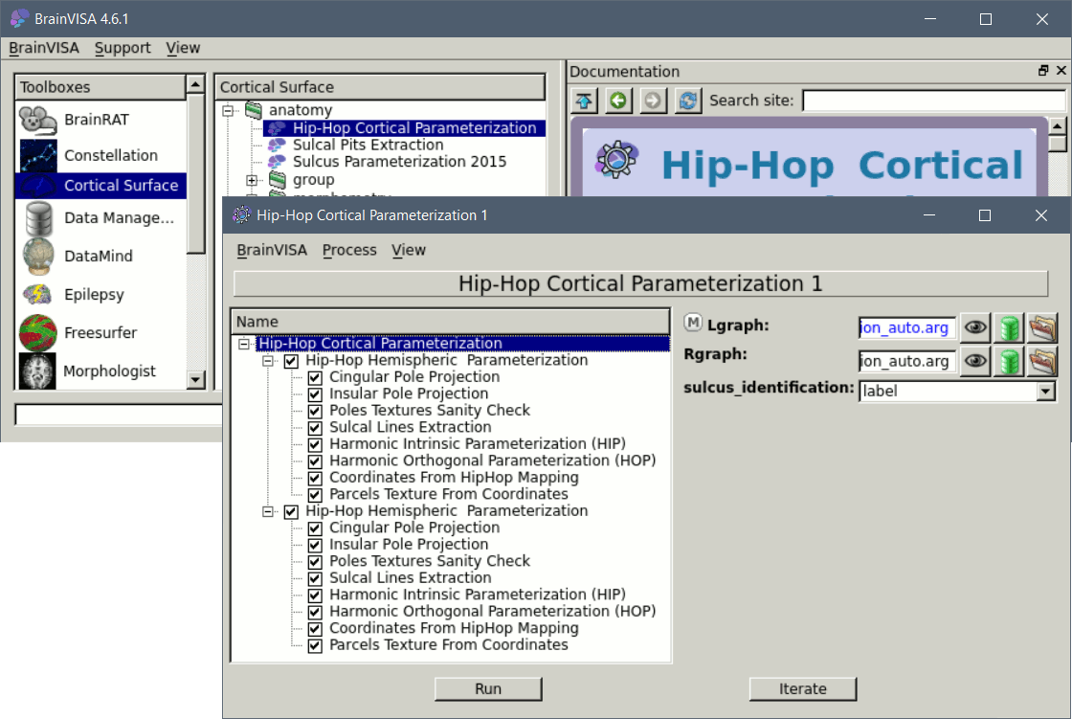Image resolution: width=1072 pixels, height=719 pixels.
Task: Click the BrainRAT toolbox icon
Action: (37, 121)
